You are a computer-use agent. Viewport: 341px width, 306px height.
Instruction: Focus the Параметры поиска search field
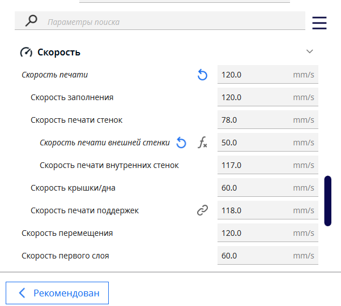pyautogui.click(x=170, y=22)
